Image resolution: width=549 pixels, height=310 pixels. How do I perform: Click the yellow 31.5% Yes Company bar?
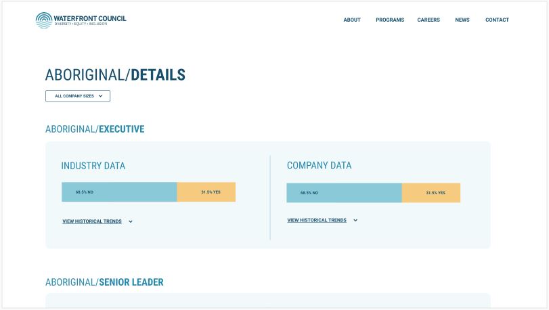[431, 193]
